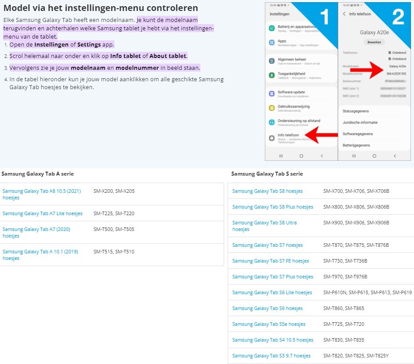Select model numbers SM-T860, SM-T865
The width and height of the screenshot is (414, 364).
pyautogui.click(x=344, y=309)
